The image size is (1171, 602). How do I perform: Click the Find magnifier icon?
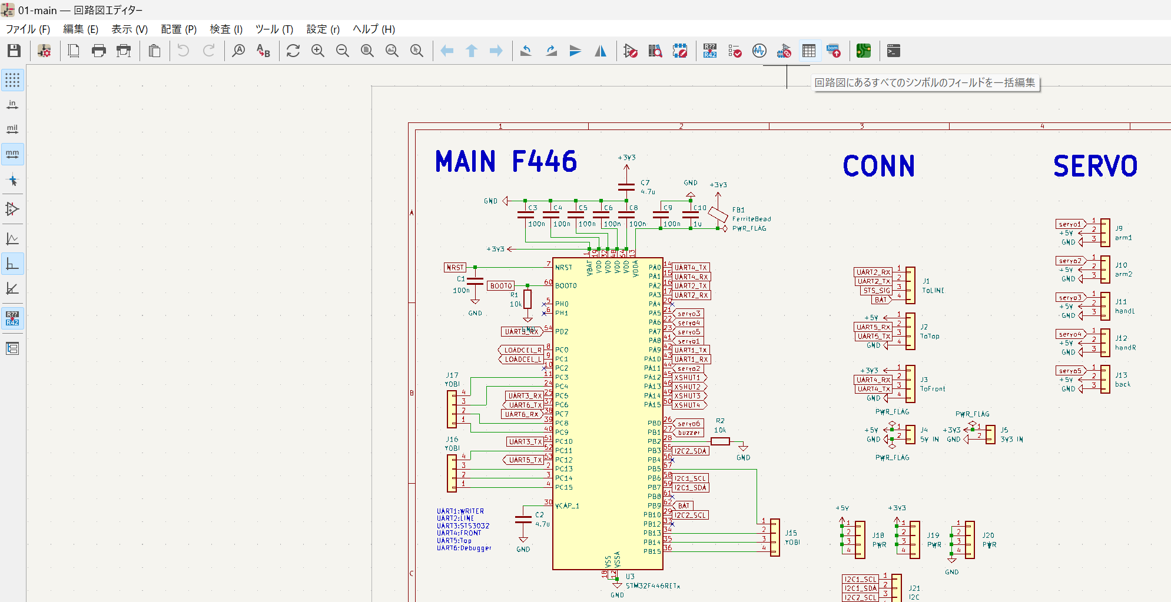(x=238, y=51)
